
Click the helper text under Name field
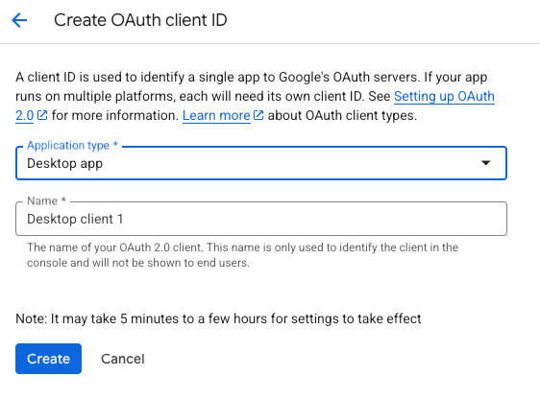coord(242,255)
